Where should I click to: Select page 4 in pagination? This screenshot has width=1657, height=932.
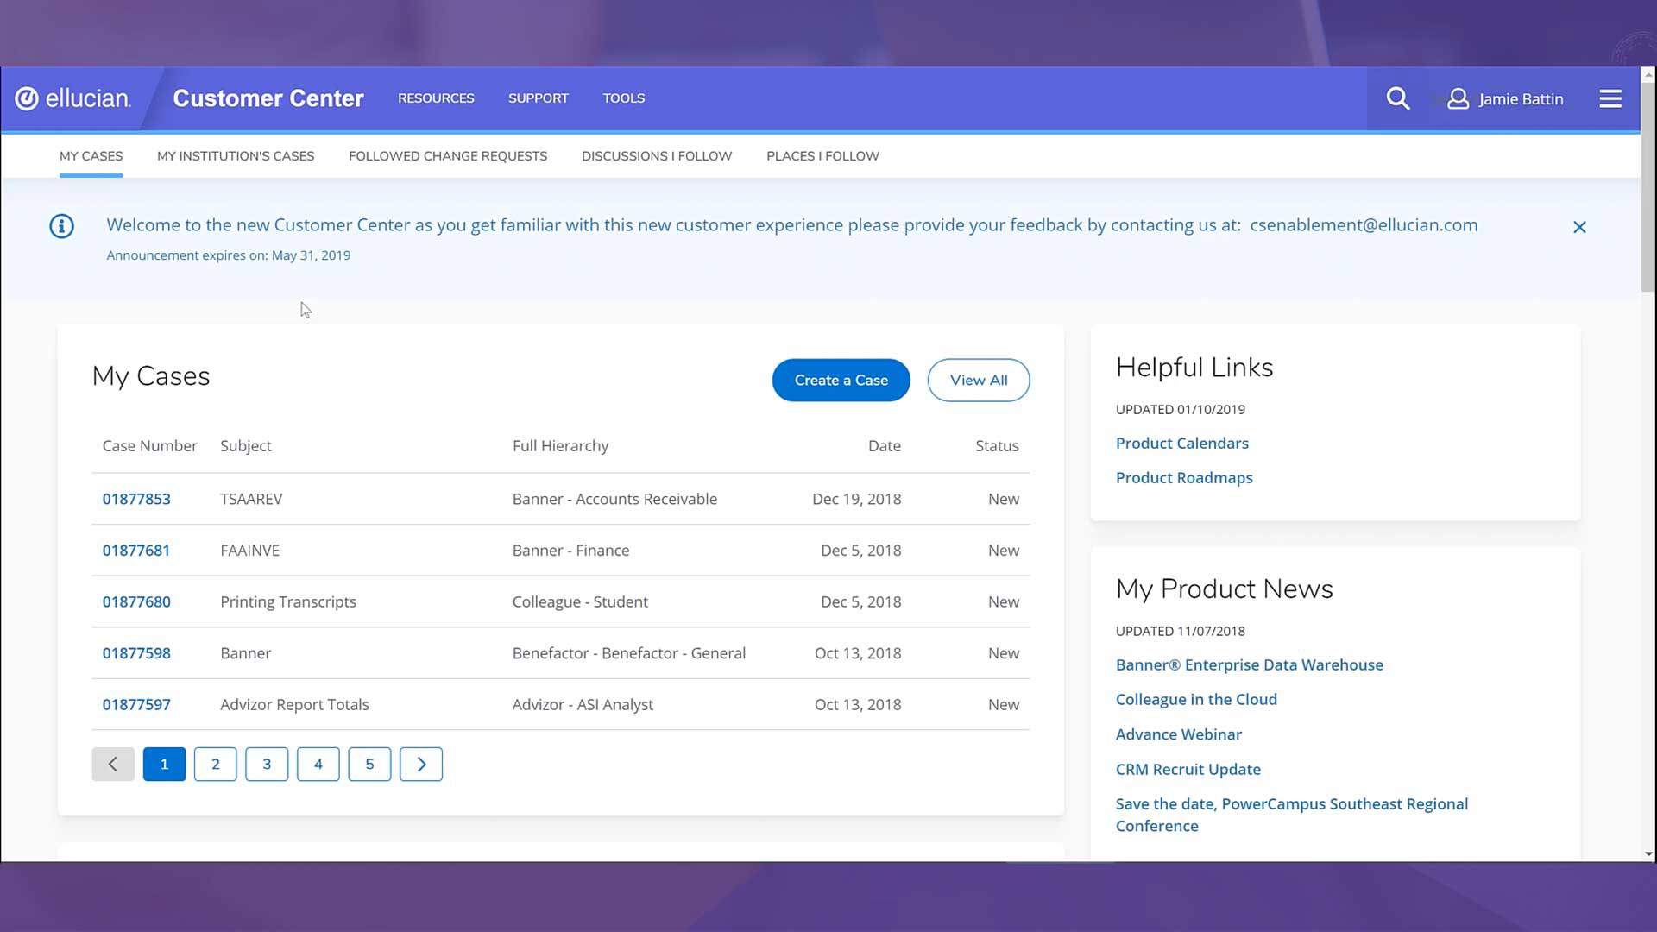(x=318, y=764)
